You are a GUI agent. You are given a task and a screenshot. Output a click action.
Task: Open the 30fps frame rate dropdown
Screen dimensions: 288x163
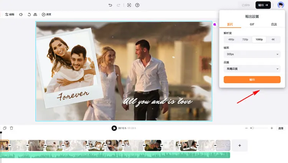(x=252, y=54)
